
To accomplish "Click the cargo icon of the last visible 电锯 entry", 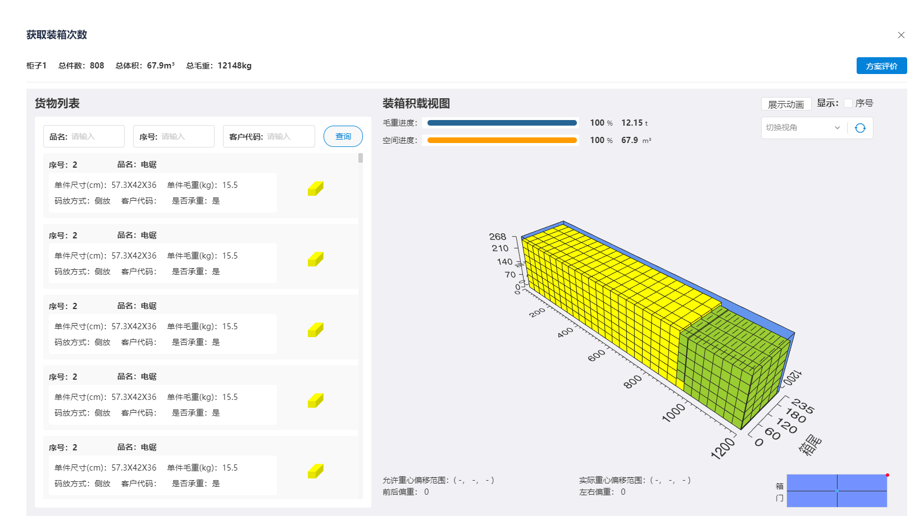I will [x=315, y=471].
